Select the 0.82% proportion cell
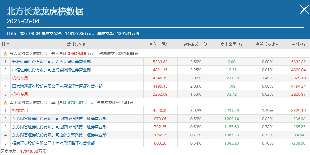310x155 pixels. click(267, 119)
